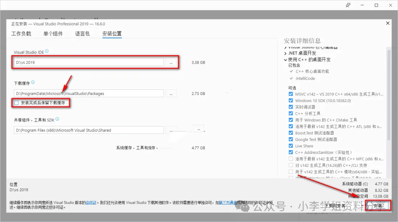This screenshot has height=222, width=398.
Task: Toggle 安装完成后保留下载缓存 checkbox
Action: (17, 103)
